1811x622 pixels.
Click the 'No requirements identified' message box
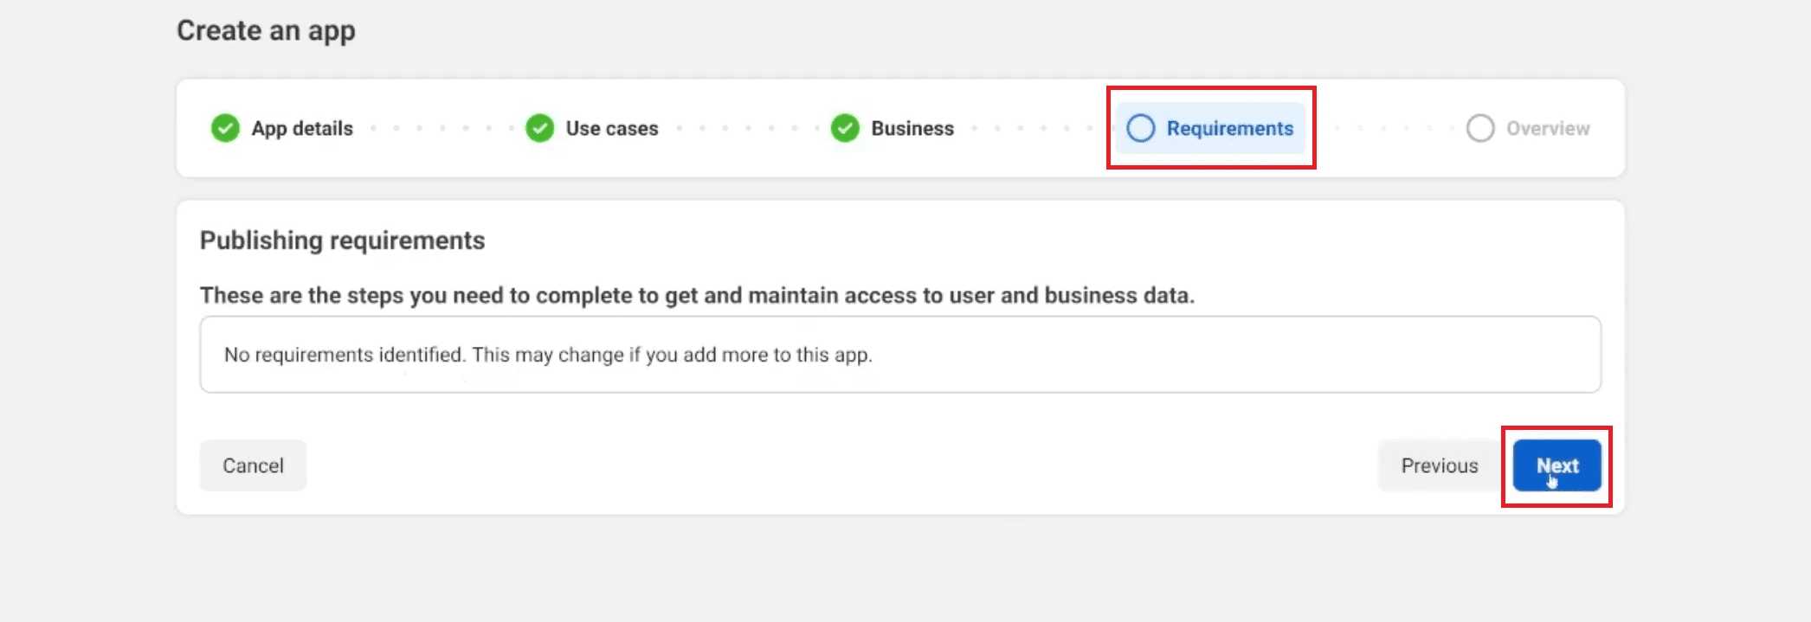900,355
